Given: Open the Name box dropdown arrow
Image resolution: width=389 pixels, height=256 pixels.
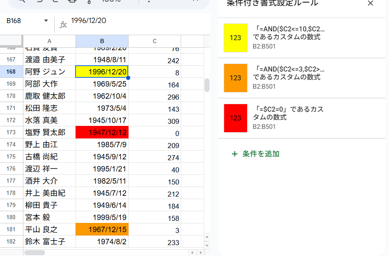Looking at the screenshot, I should click(46, 21).
